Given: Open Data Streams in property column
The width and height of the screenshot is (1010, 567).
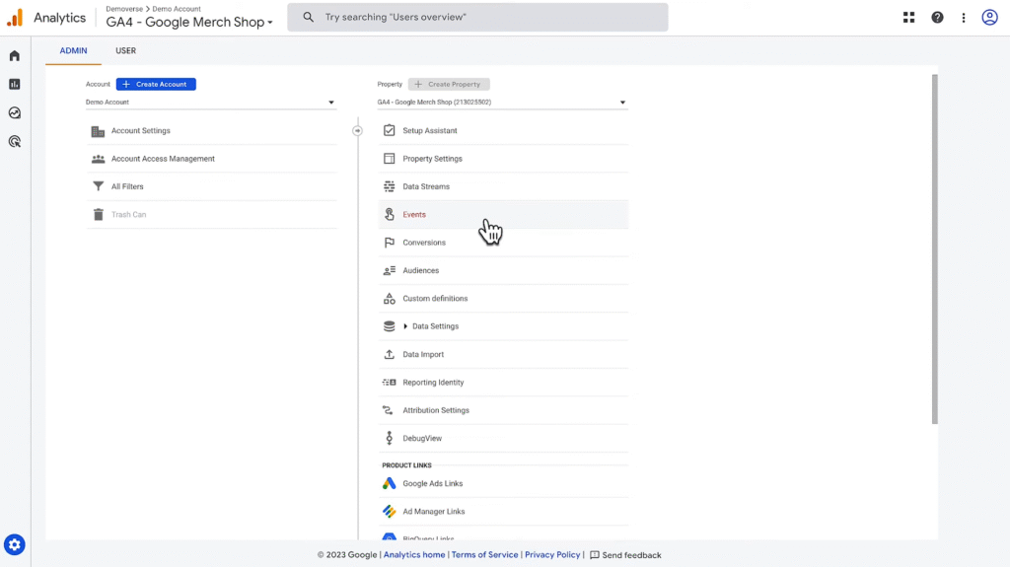Looking at the screenshot, I should point(504,186).
